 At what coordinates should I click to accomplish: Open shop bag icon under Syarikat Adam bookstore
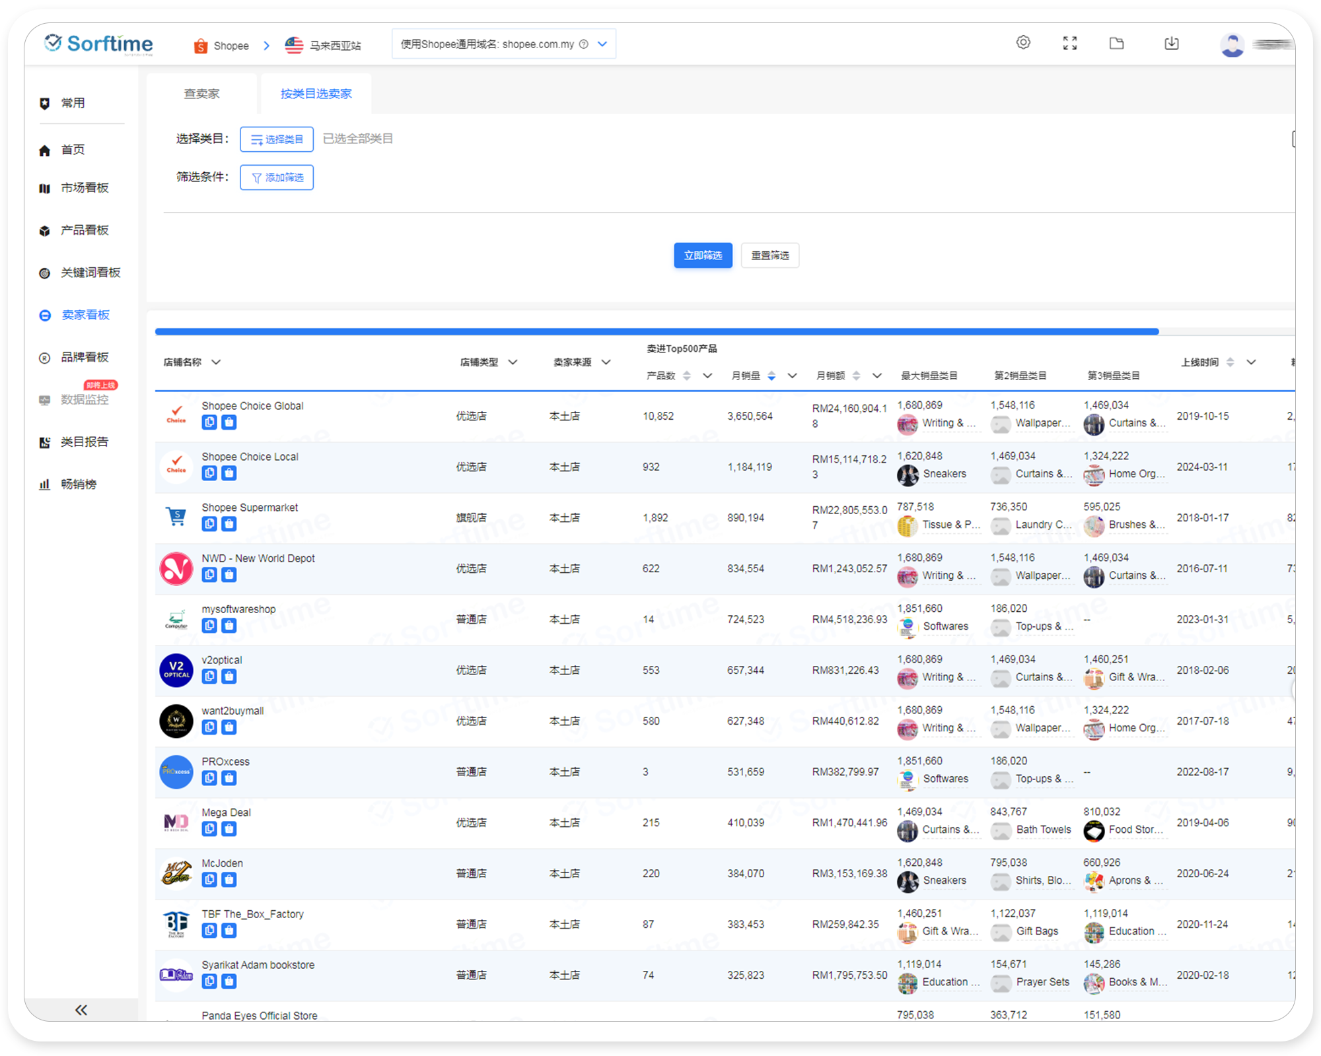point(229,981)
